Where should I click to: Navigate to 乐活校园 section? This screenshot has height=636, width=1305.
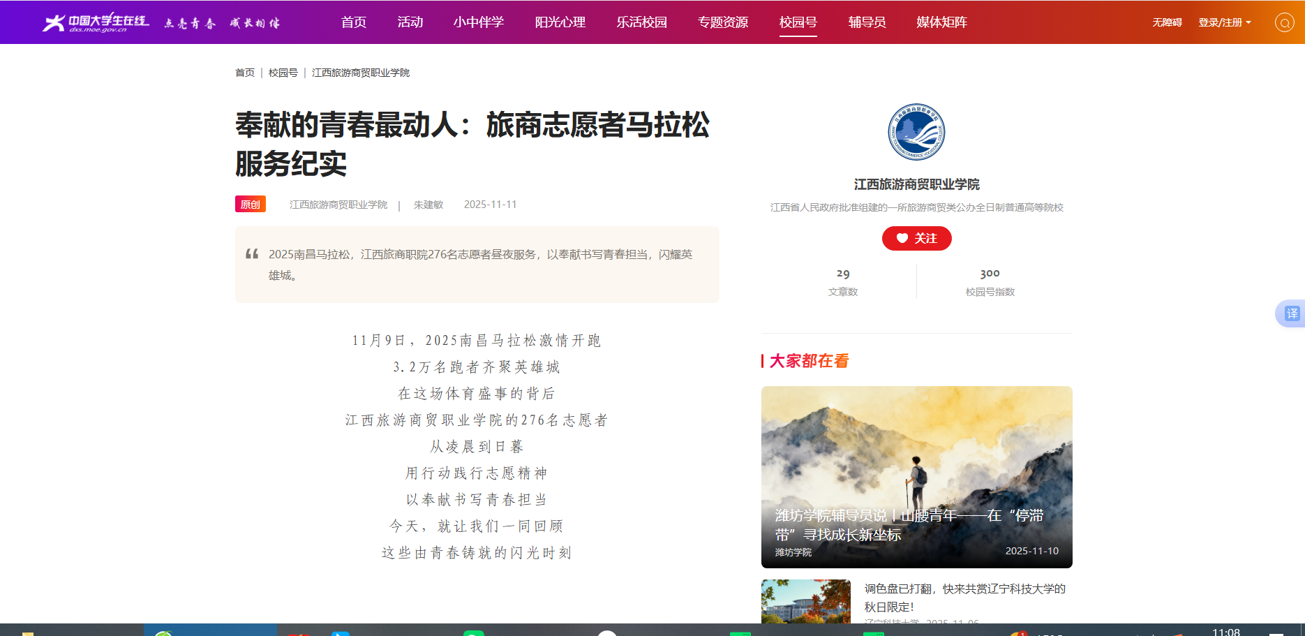click(x=641, y=22)
